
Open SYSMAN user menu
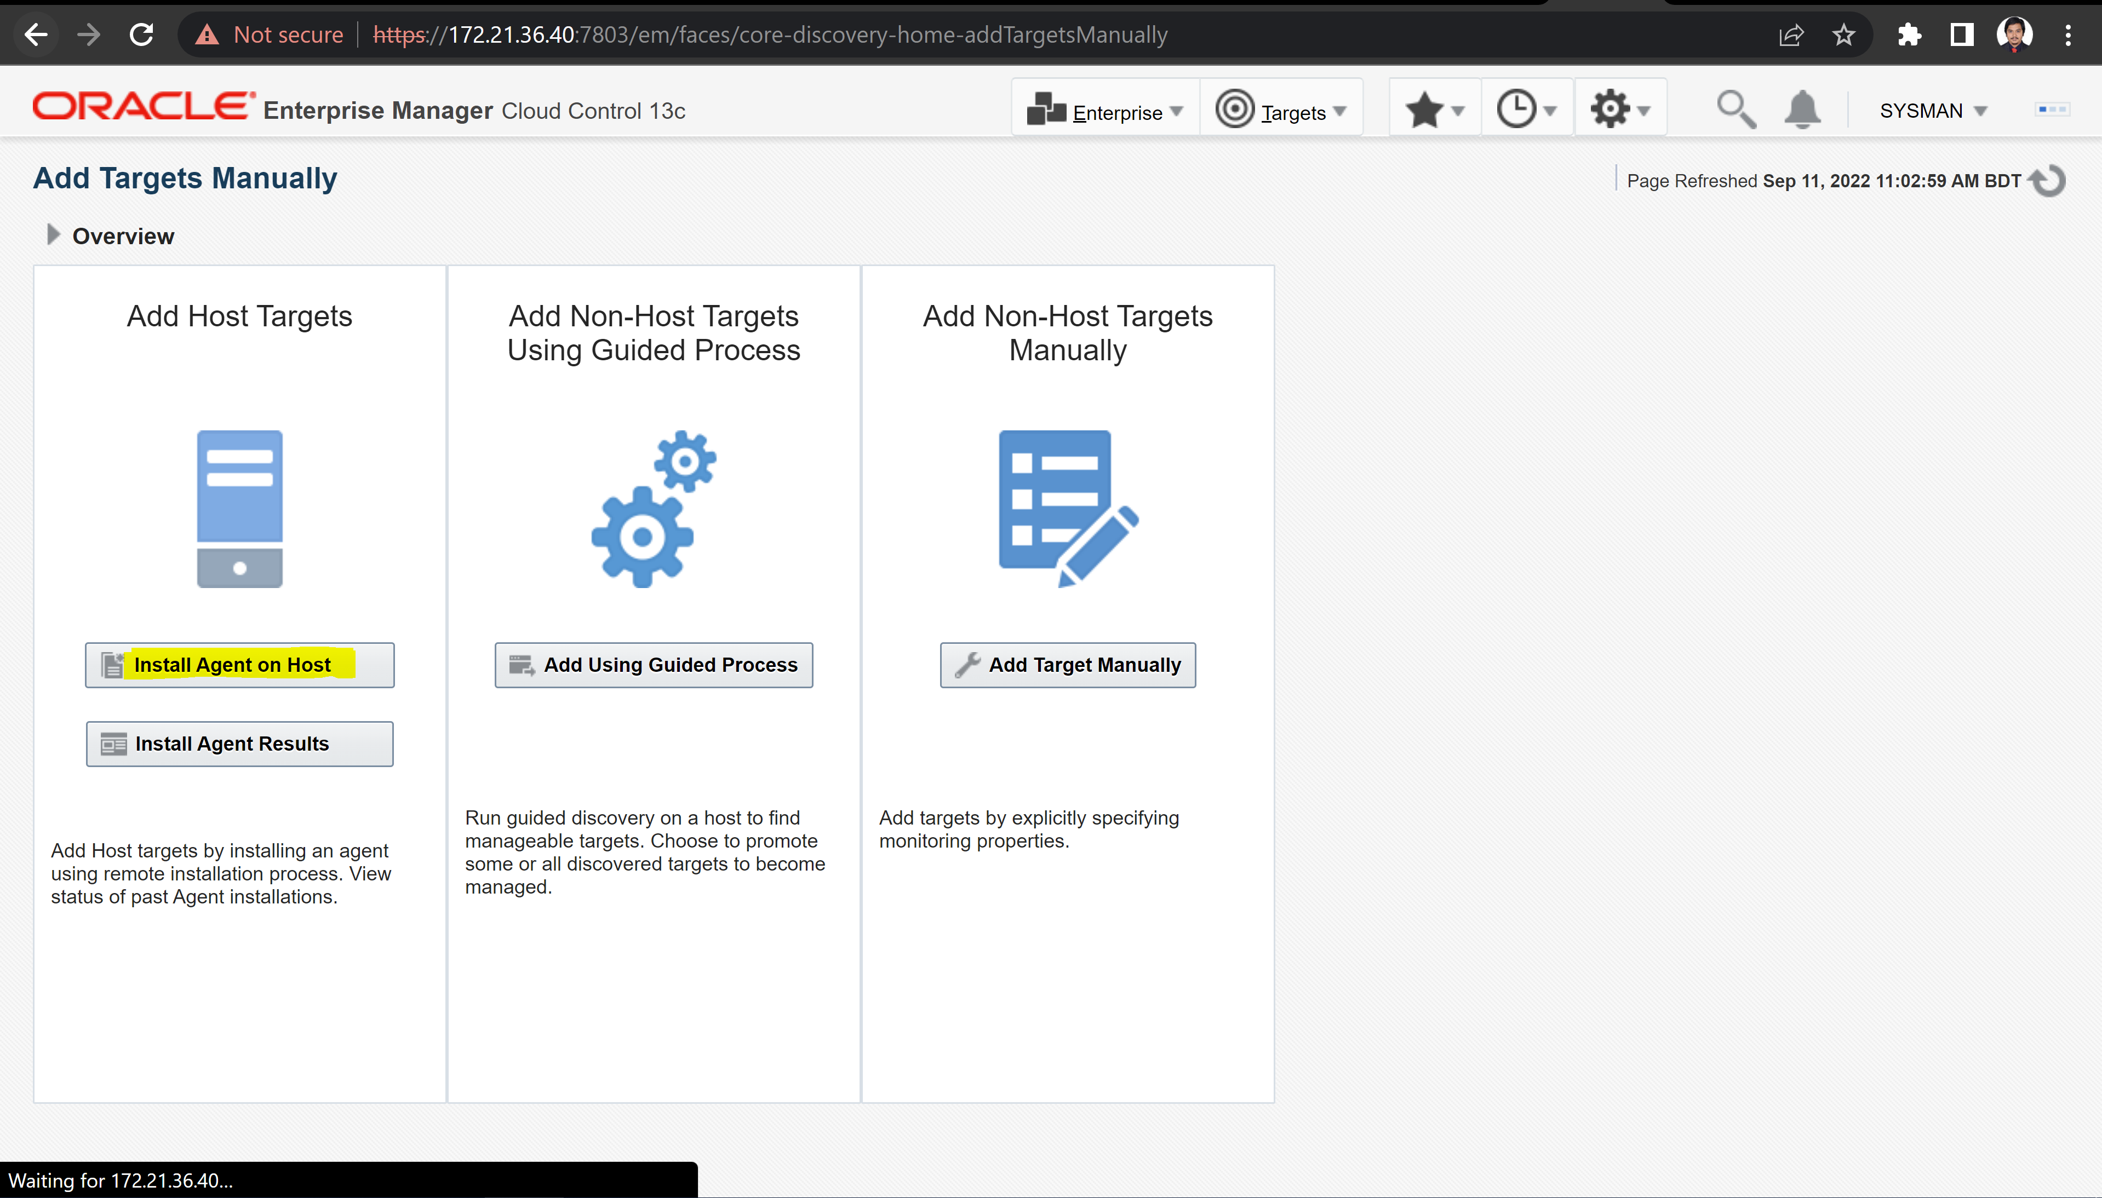pos(1933,110)
